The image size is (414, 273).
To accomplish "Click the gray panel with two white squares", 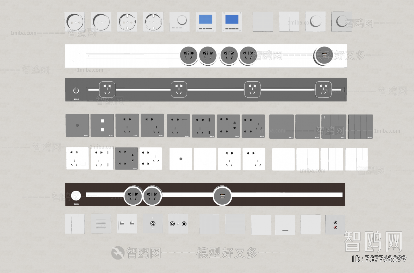I will tap(102, 125).
